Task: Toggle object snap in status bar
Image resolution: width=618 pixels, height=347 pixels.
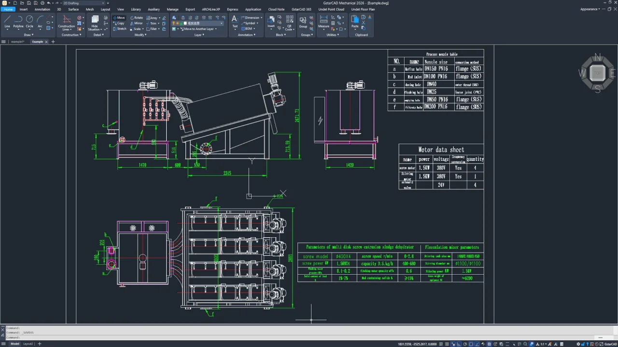Action: (471, 344)
